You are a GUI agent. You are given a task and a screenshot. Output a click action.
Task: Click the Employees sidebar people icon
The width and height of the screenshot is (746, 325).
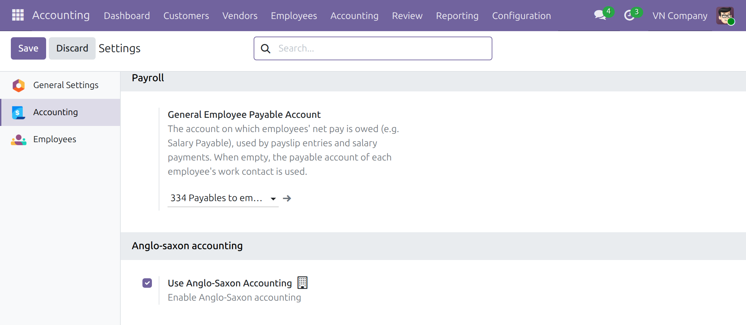pyautogui.click(x=19, y=139)
